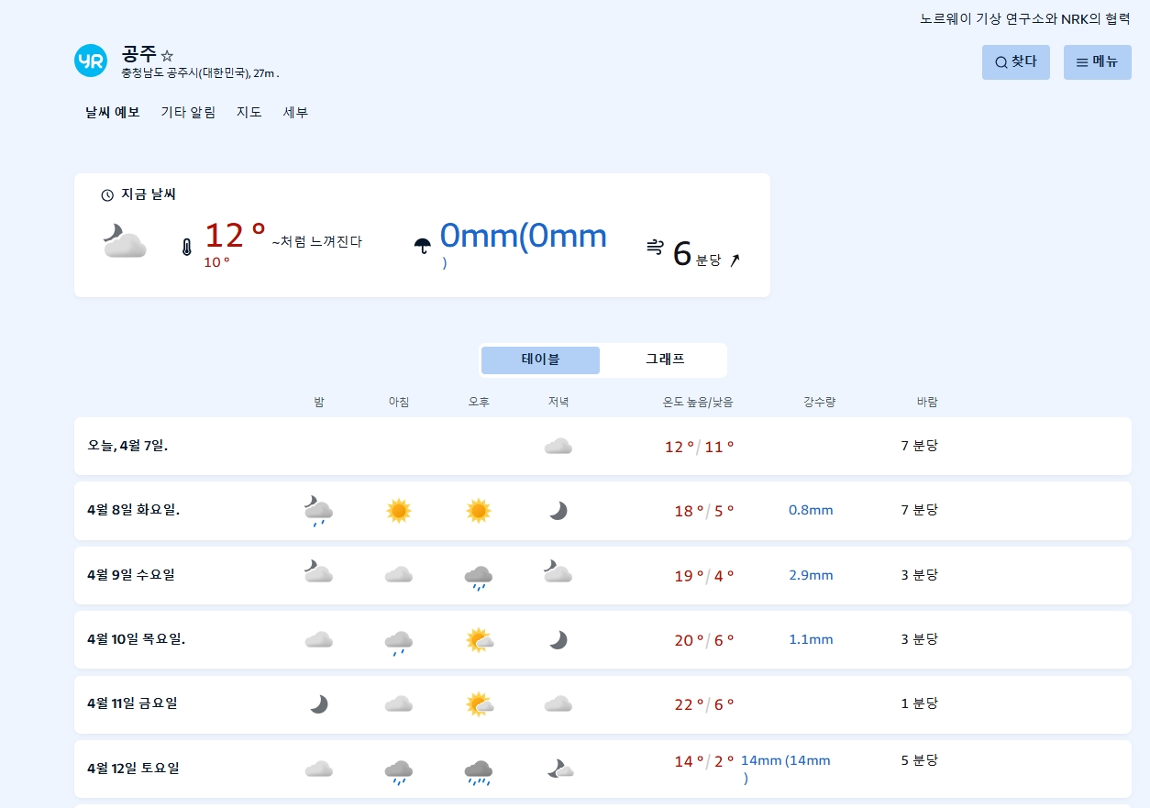Open the 메뉴 menu button
The image size is (1150, 808).
click(1098, 62)
